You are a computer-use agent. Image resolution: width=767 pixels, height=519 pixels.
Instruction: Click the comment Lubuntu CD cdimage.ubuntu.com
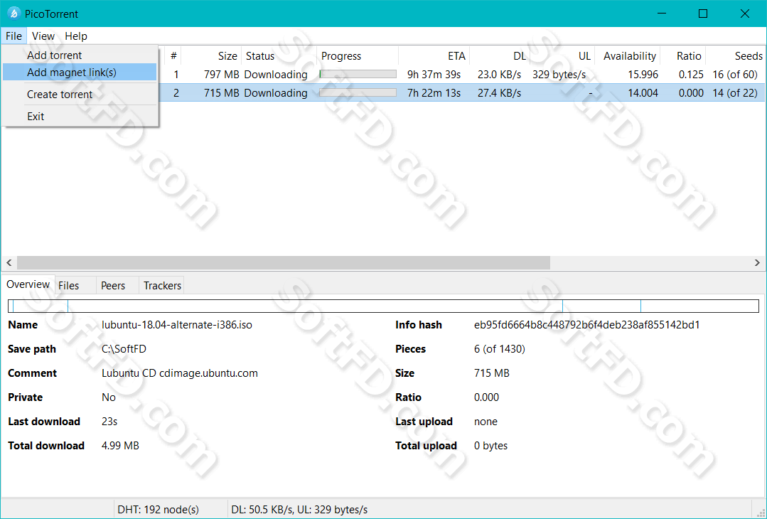[x=180, y=373]
